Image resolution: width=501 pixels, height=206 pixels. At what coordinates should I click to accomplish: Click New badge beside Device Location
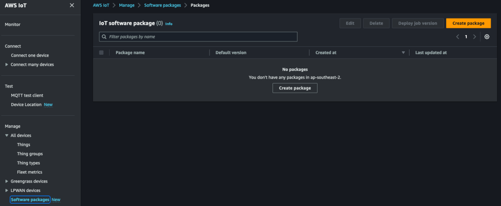pyautogui.click(x=48, y=104)
